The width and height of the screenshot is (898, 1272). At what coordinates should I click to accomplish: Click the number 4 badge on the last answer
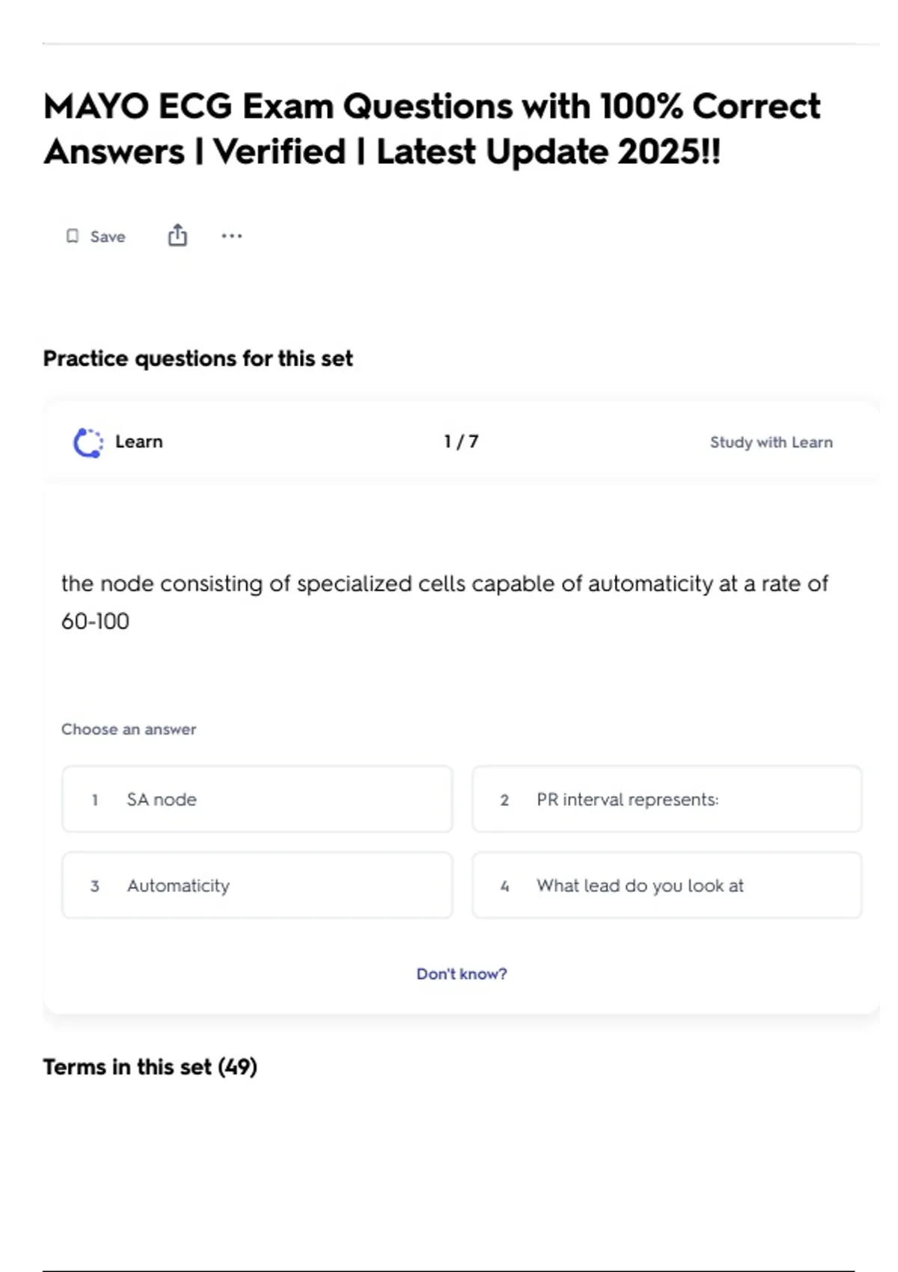pyautogui.click(x=504, y=886)
